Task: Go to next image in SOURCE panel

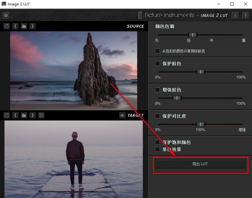Action: point(33,26)
